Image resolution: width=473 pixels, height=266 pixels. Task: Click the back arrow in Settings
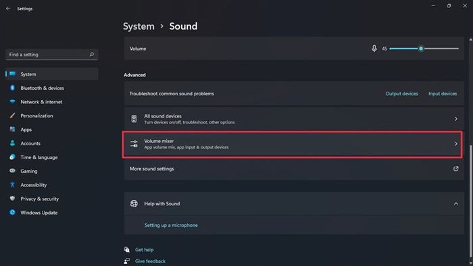(x=8, y=9)
